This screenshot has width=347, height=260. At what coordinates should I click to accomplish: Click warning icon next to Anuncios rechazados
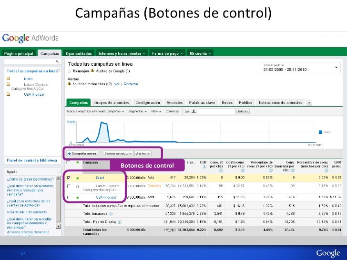tap(69, 84)
